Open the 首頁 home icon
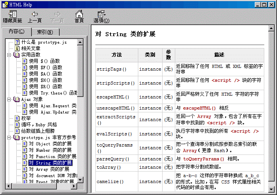The width and height of the screenshot is (277, 195). pos(79,14)
